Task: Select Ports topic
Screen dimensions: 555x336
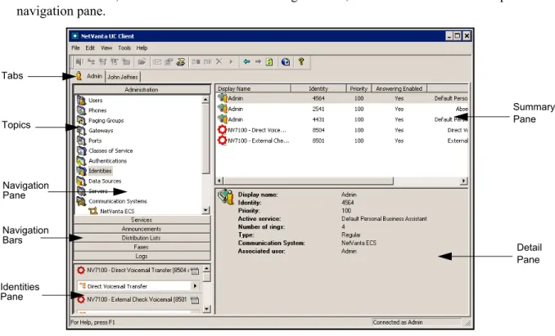Action: pyautogui.click(x=95, y=141)
